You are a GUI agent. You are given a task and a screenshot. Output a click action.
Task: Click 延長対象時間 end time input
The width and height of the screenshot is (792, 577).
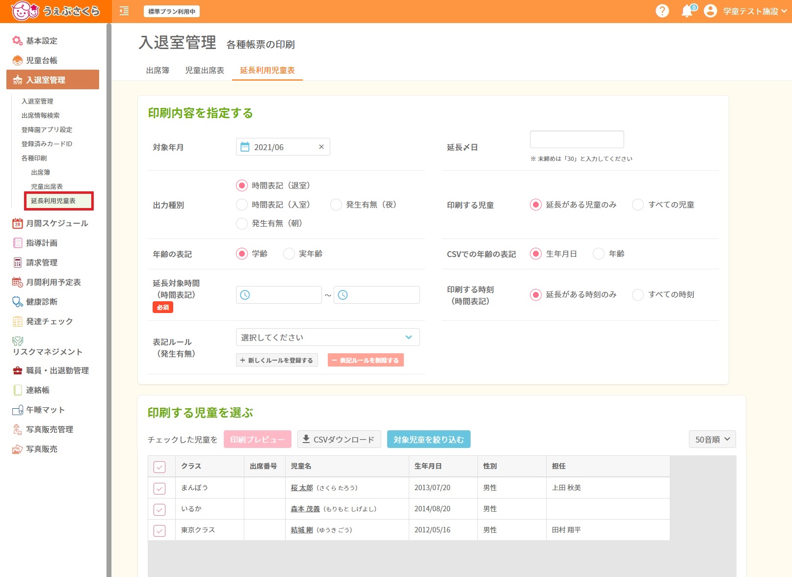pyautogui.click(x=377, y=295)
